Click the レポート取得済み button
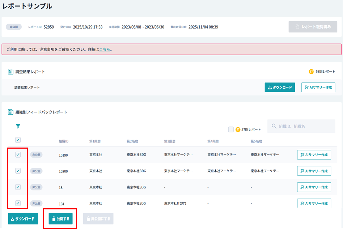 click(313, 27)
